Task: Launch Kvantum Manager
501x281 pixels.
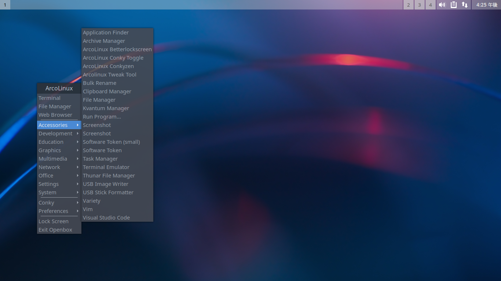Action: pos(117,108)
